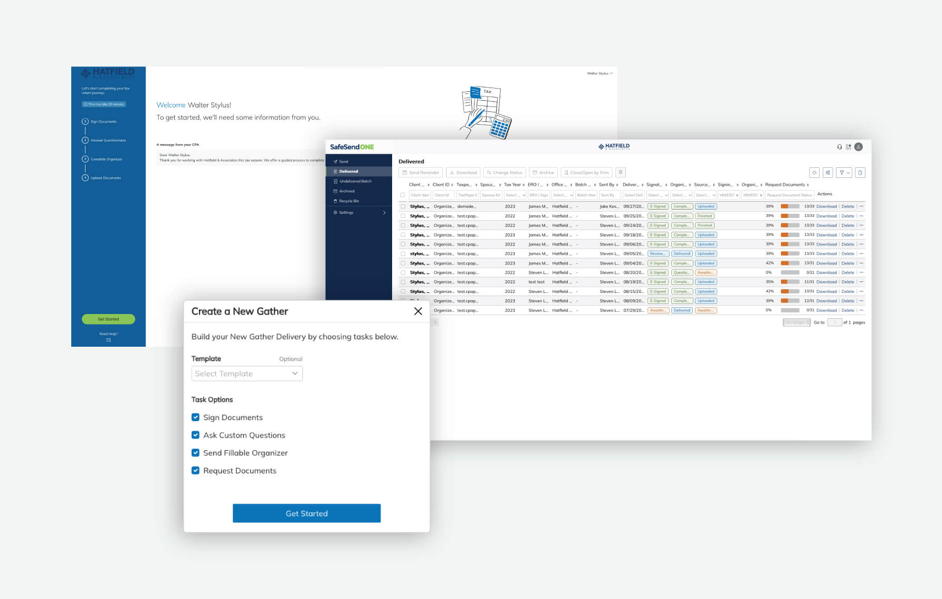Open the Archived section in sidebar

[x=347, y=191]
